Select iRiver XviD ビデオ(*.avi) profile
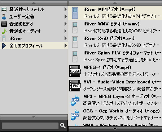162x132 pixels. (115, 42)
